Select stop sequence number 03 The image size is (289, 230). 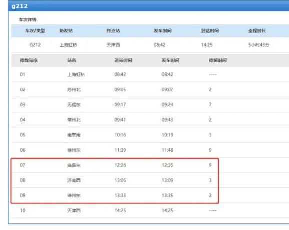tap(22, 105)
